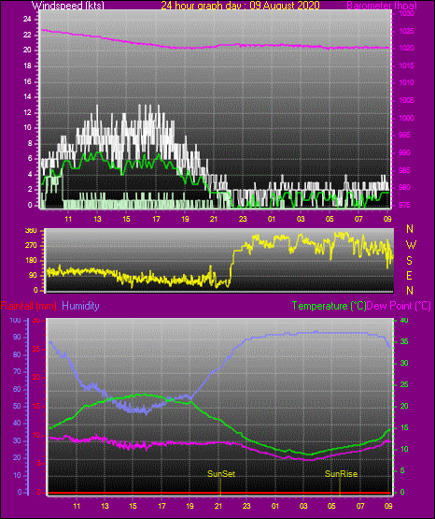Click the Dew Point (°C) legend label
435x519 pixels.
[399, 306]
